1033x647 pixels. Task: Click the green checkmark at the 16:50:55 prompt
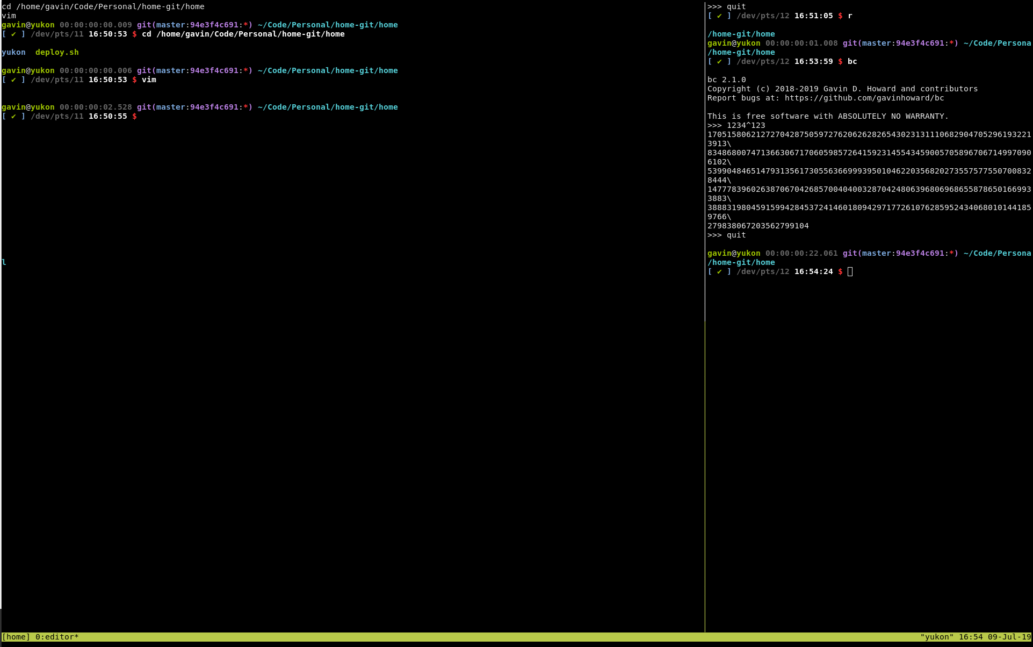[13, 116]
